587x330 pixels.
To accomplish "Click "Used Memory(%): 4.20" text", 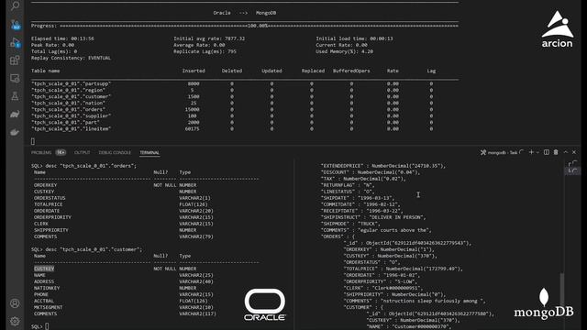I will (x=345, y=51).
